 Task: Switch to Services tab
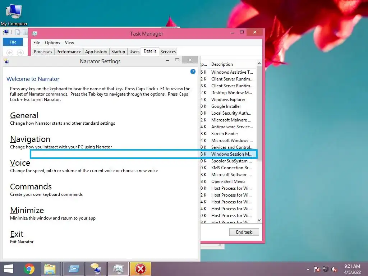point(168,52)
